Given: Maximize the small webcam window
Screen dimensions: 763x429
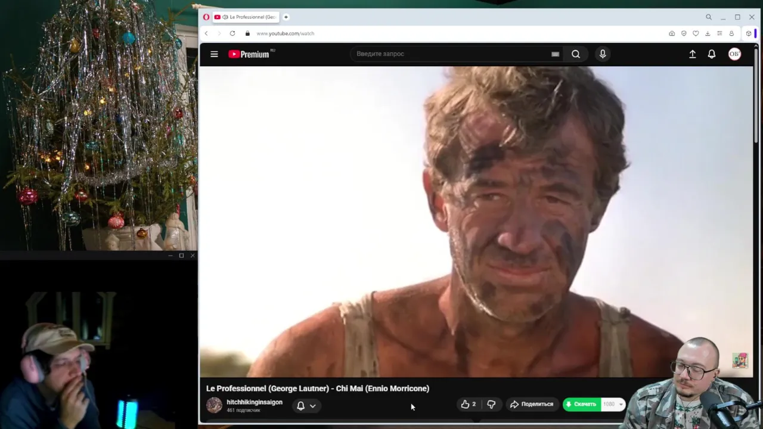Looking at the screenshot, I should tap(181, 256).
